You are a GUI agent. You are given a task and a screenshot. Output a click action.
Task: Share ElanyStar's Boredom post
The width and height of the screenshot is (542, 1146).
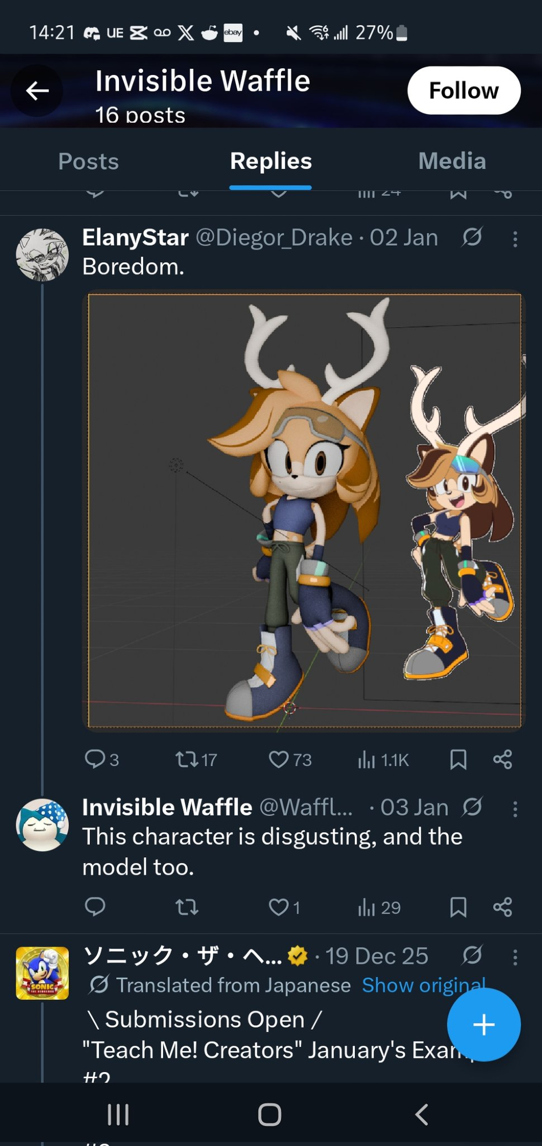tap(503, 759)
